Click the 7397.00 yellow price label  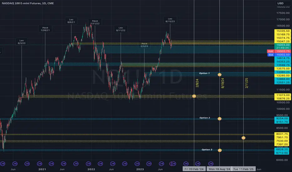point(282,144)
